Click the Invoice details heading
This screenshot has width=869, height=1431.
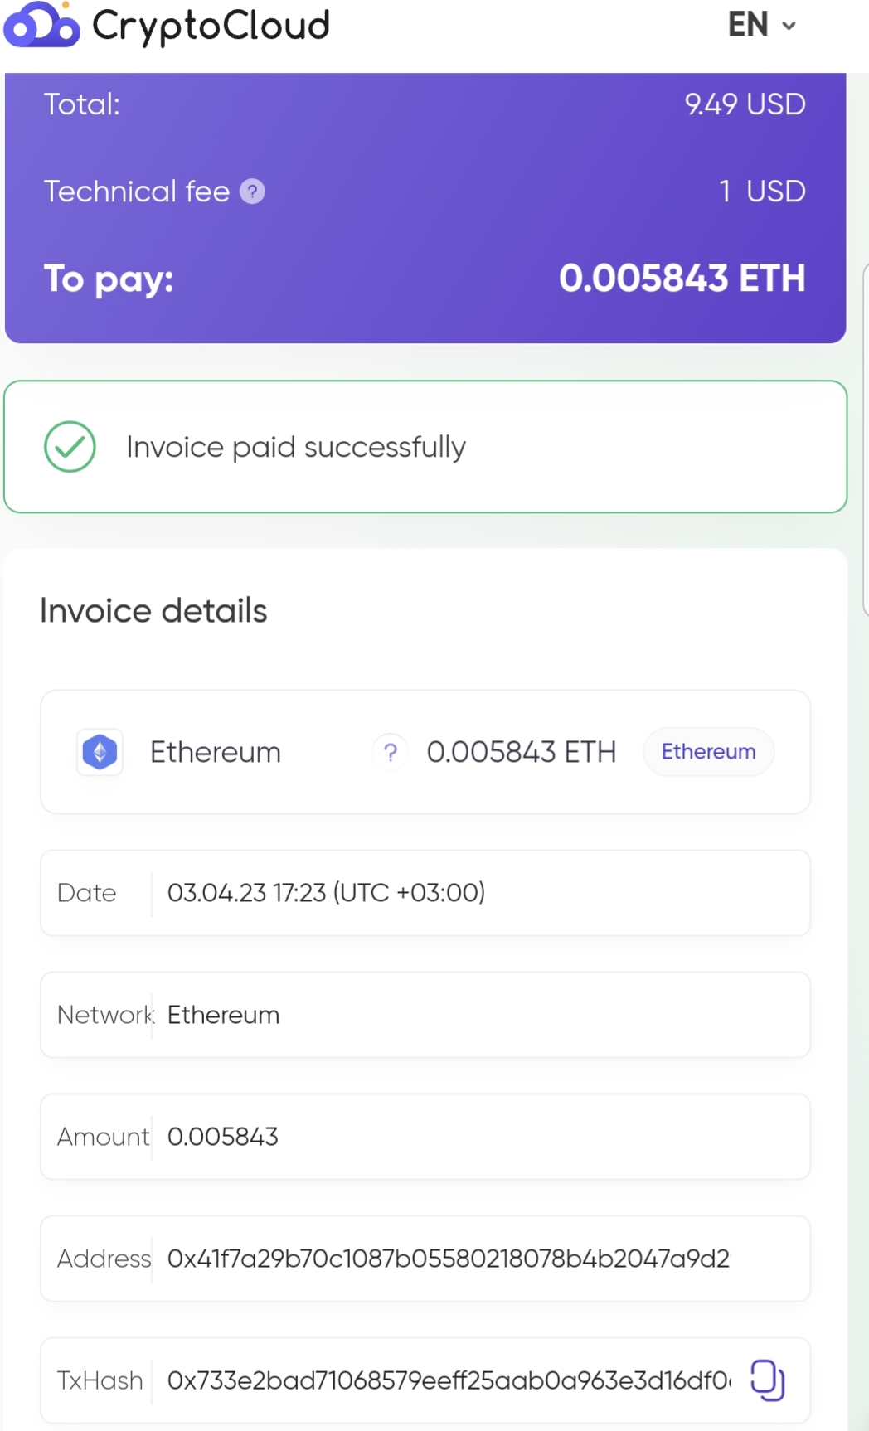pyautogui.click(x=153, y=611)
